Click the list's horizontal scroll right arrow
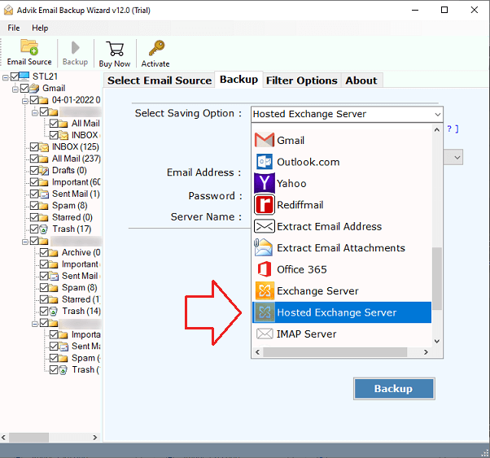This screenshot has width=490, height=458. [x=426, y=352]
